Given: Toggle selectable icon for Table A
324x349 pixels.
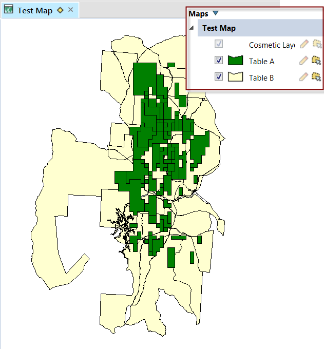Looking at the screenshot, I should [317, 61].
